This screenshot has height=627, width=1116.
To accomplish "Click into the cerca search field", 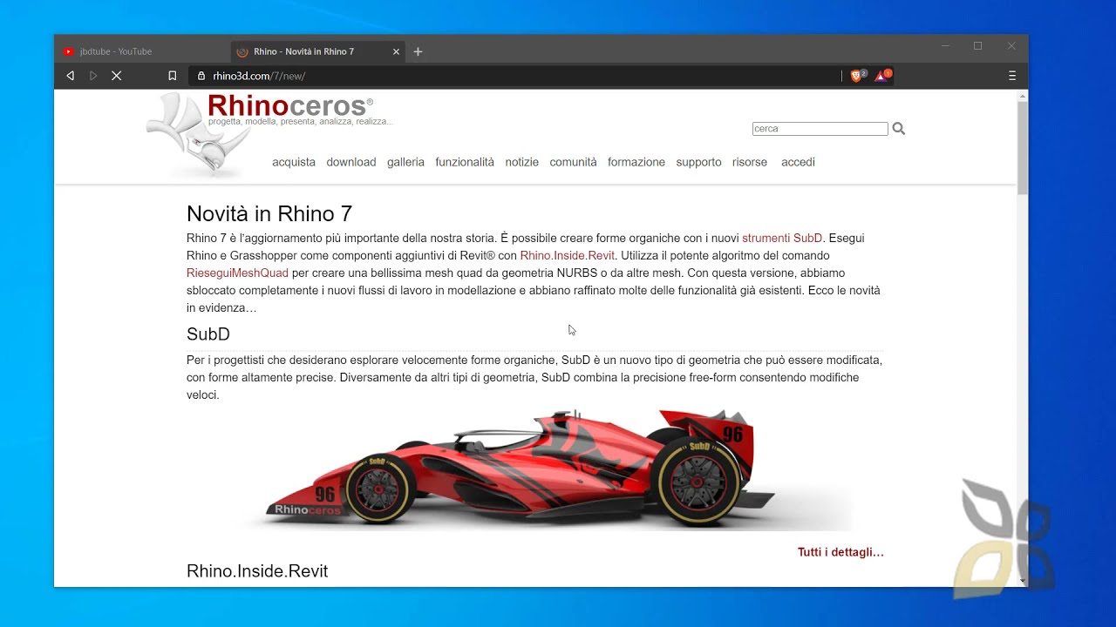I will pyautogui.click(x=820, y=129).
